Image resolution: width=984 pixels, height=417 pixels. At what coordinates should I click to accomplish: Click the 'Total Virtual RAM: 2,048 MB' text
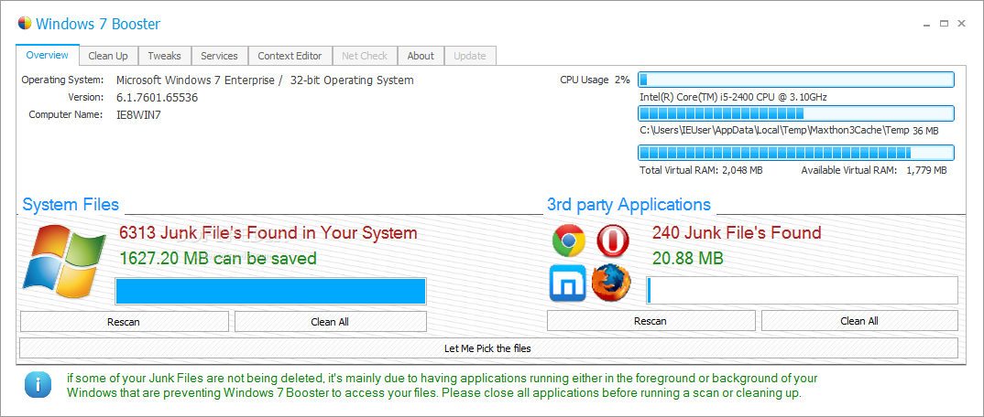point(701,170)
